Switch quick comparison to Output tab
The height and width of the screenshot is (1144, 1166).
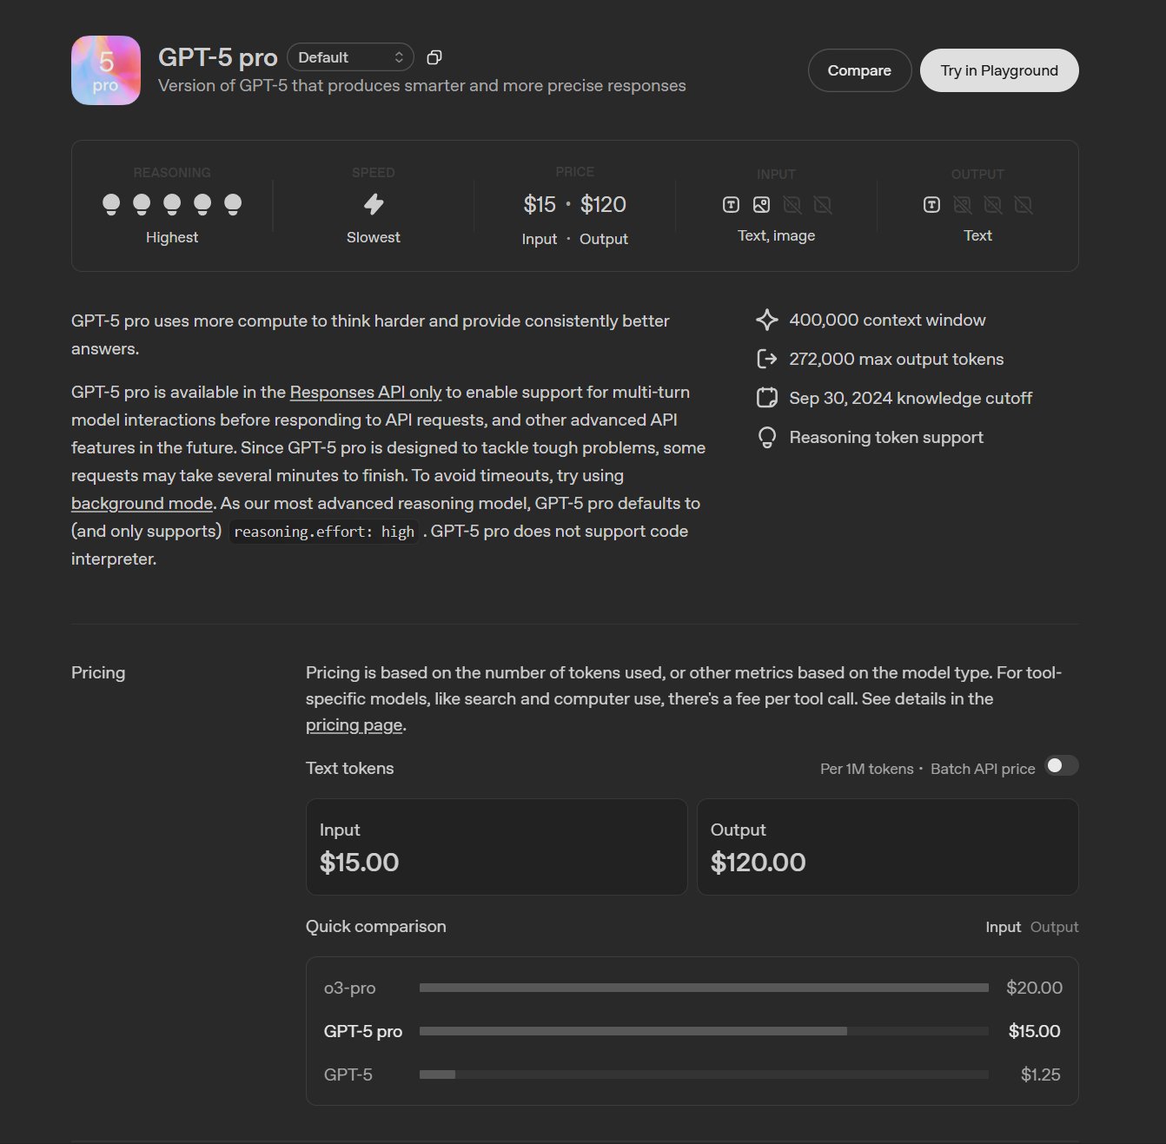click(x=1054, y=928)
